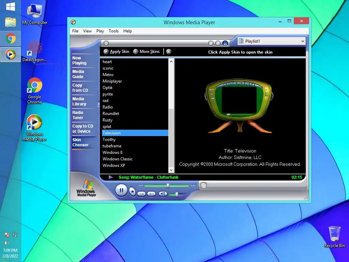
Task: Click the system tray speaker icon
Action: tap(7, 243)
